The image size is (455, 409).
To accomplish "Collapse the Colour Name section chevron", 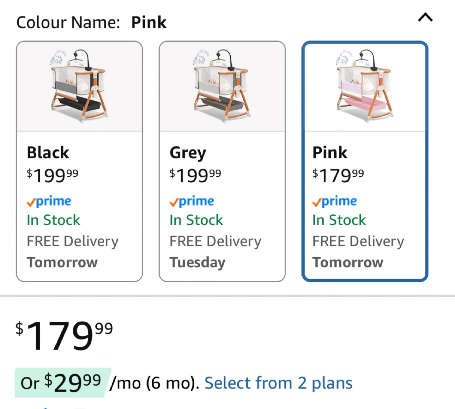I will click(425, 18).
